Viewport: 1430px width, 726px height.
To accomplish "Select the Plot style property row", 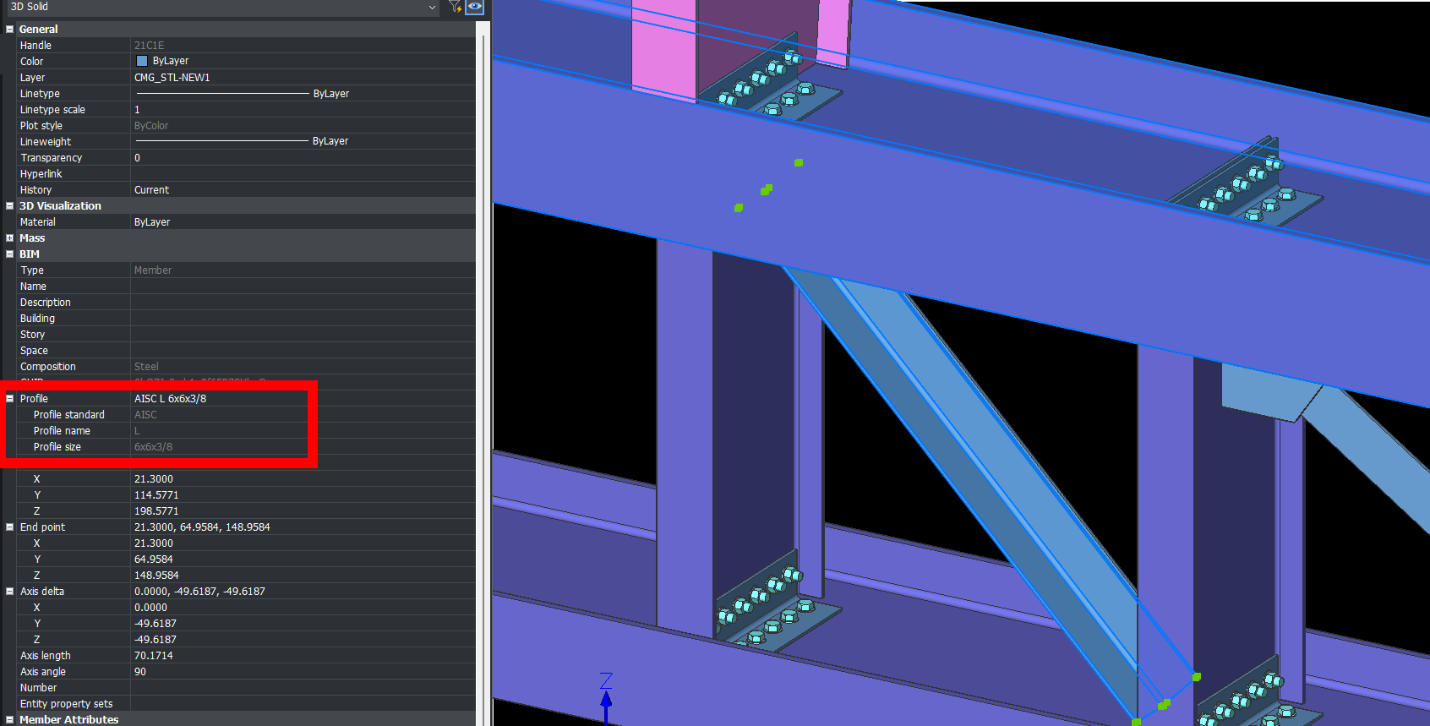I will 246,126.
